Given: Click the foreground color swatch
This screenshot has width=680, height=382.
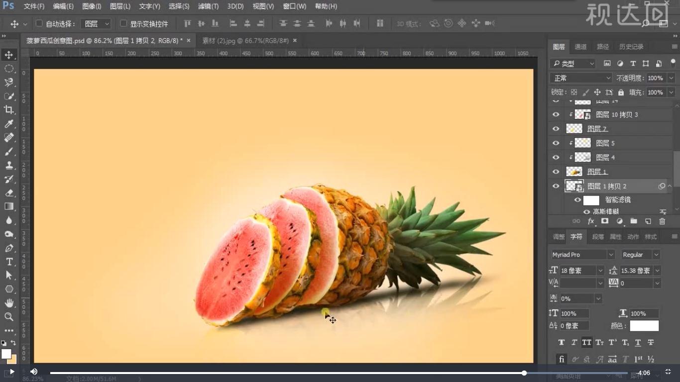Looking at the screenshot, I should click(6, 354).
